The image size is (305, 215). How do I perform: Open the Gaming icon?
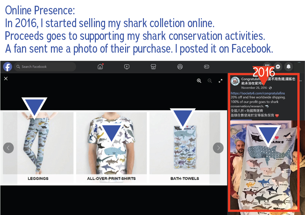206,67
